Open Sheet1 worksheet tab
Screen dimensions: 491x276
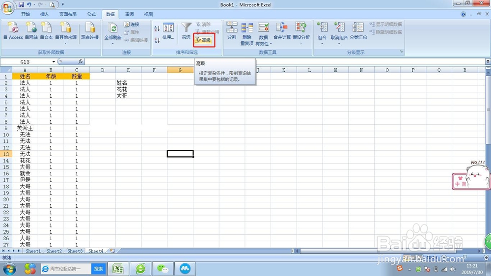click(x=33, y=251)
